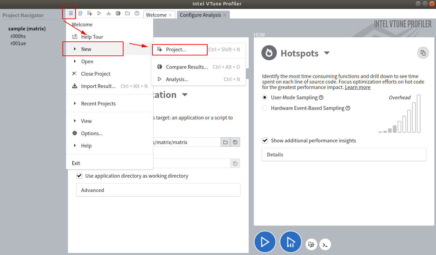Viewport: 436px width, 255px height.
Task: Click the Import Result toolbar icon
Action: coord(109,13)
